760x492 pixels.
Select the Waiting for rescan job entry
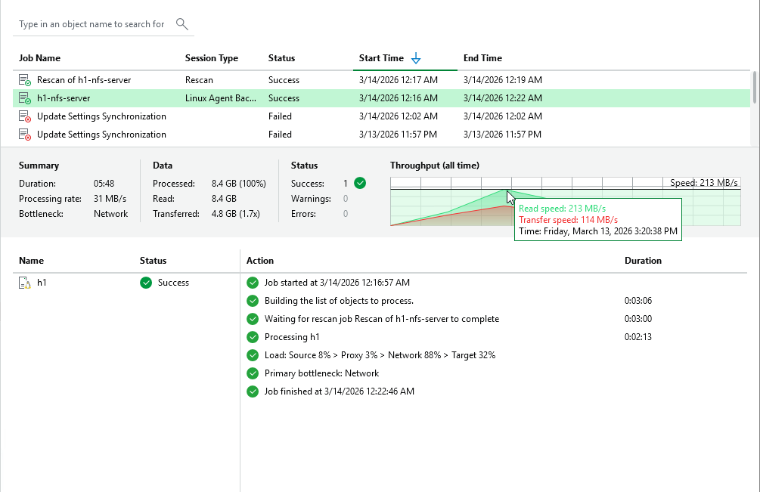coord(381,319)
